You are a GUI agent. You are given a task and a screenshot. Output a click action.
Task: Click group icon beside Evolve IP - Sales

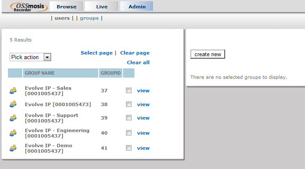(13, 91)
